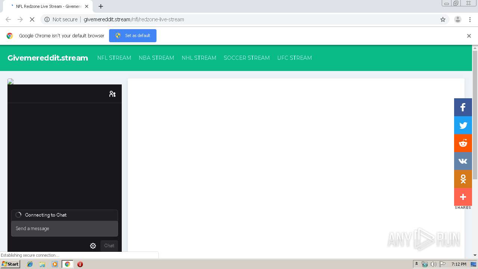Focus the Send a message field
The image size is (478, 269).
[x=65, y=229]
